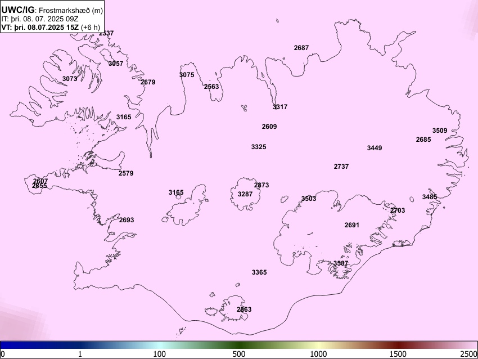Pick the dark green band of the color scale
478x359 pixels.
pyautogui.click(x=239, y=345)
